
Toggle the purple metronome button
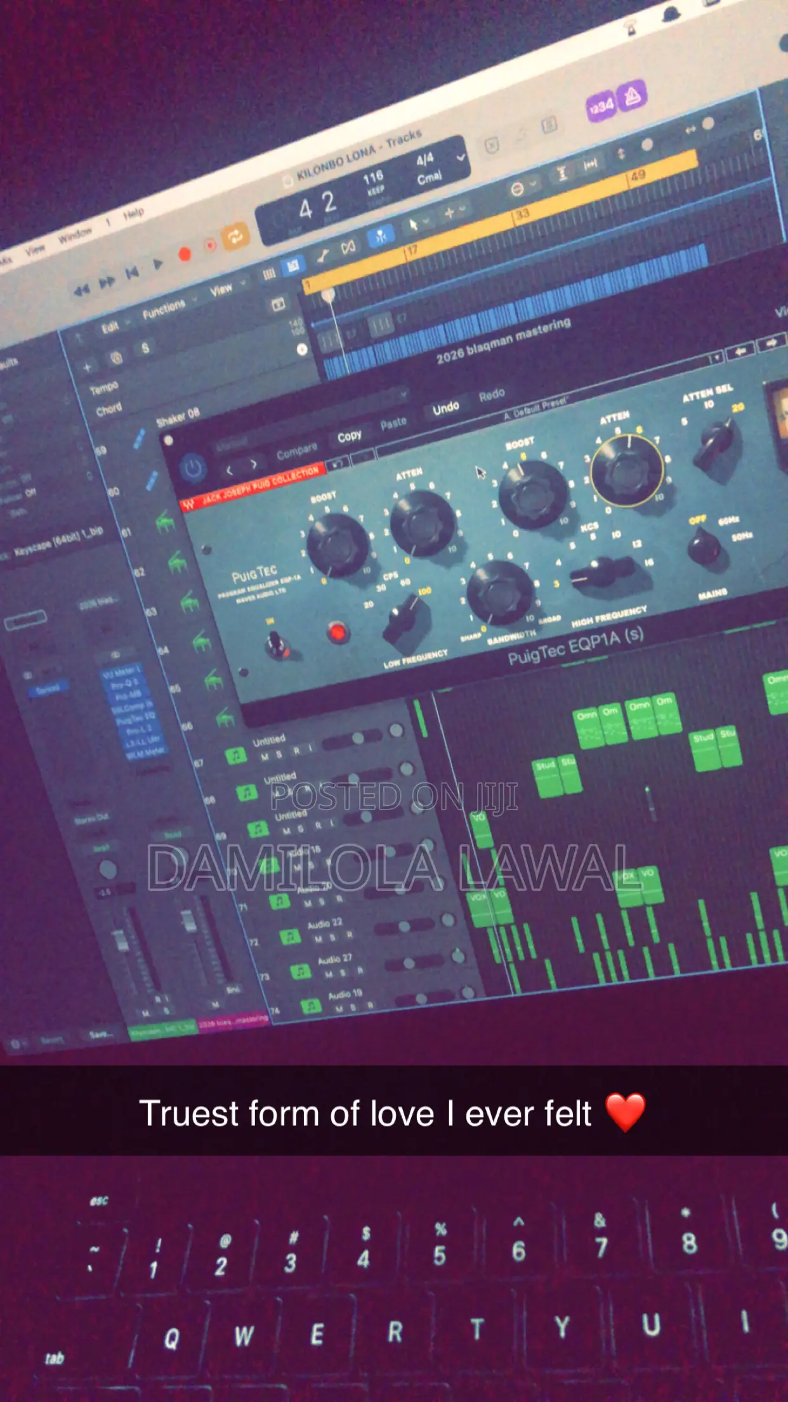coord(632,96)
